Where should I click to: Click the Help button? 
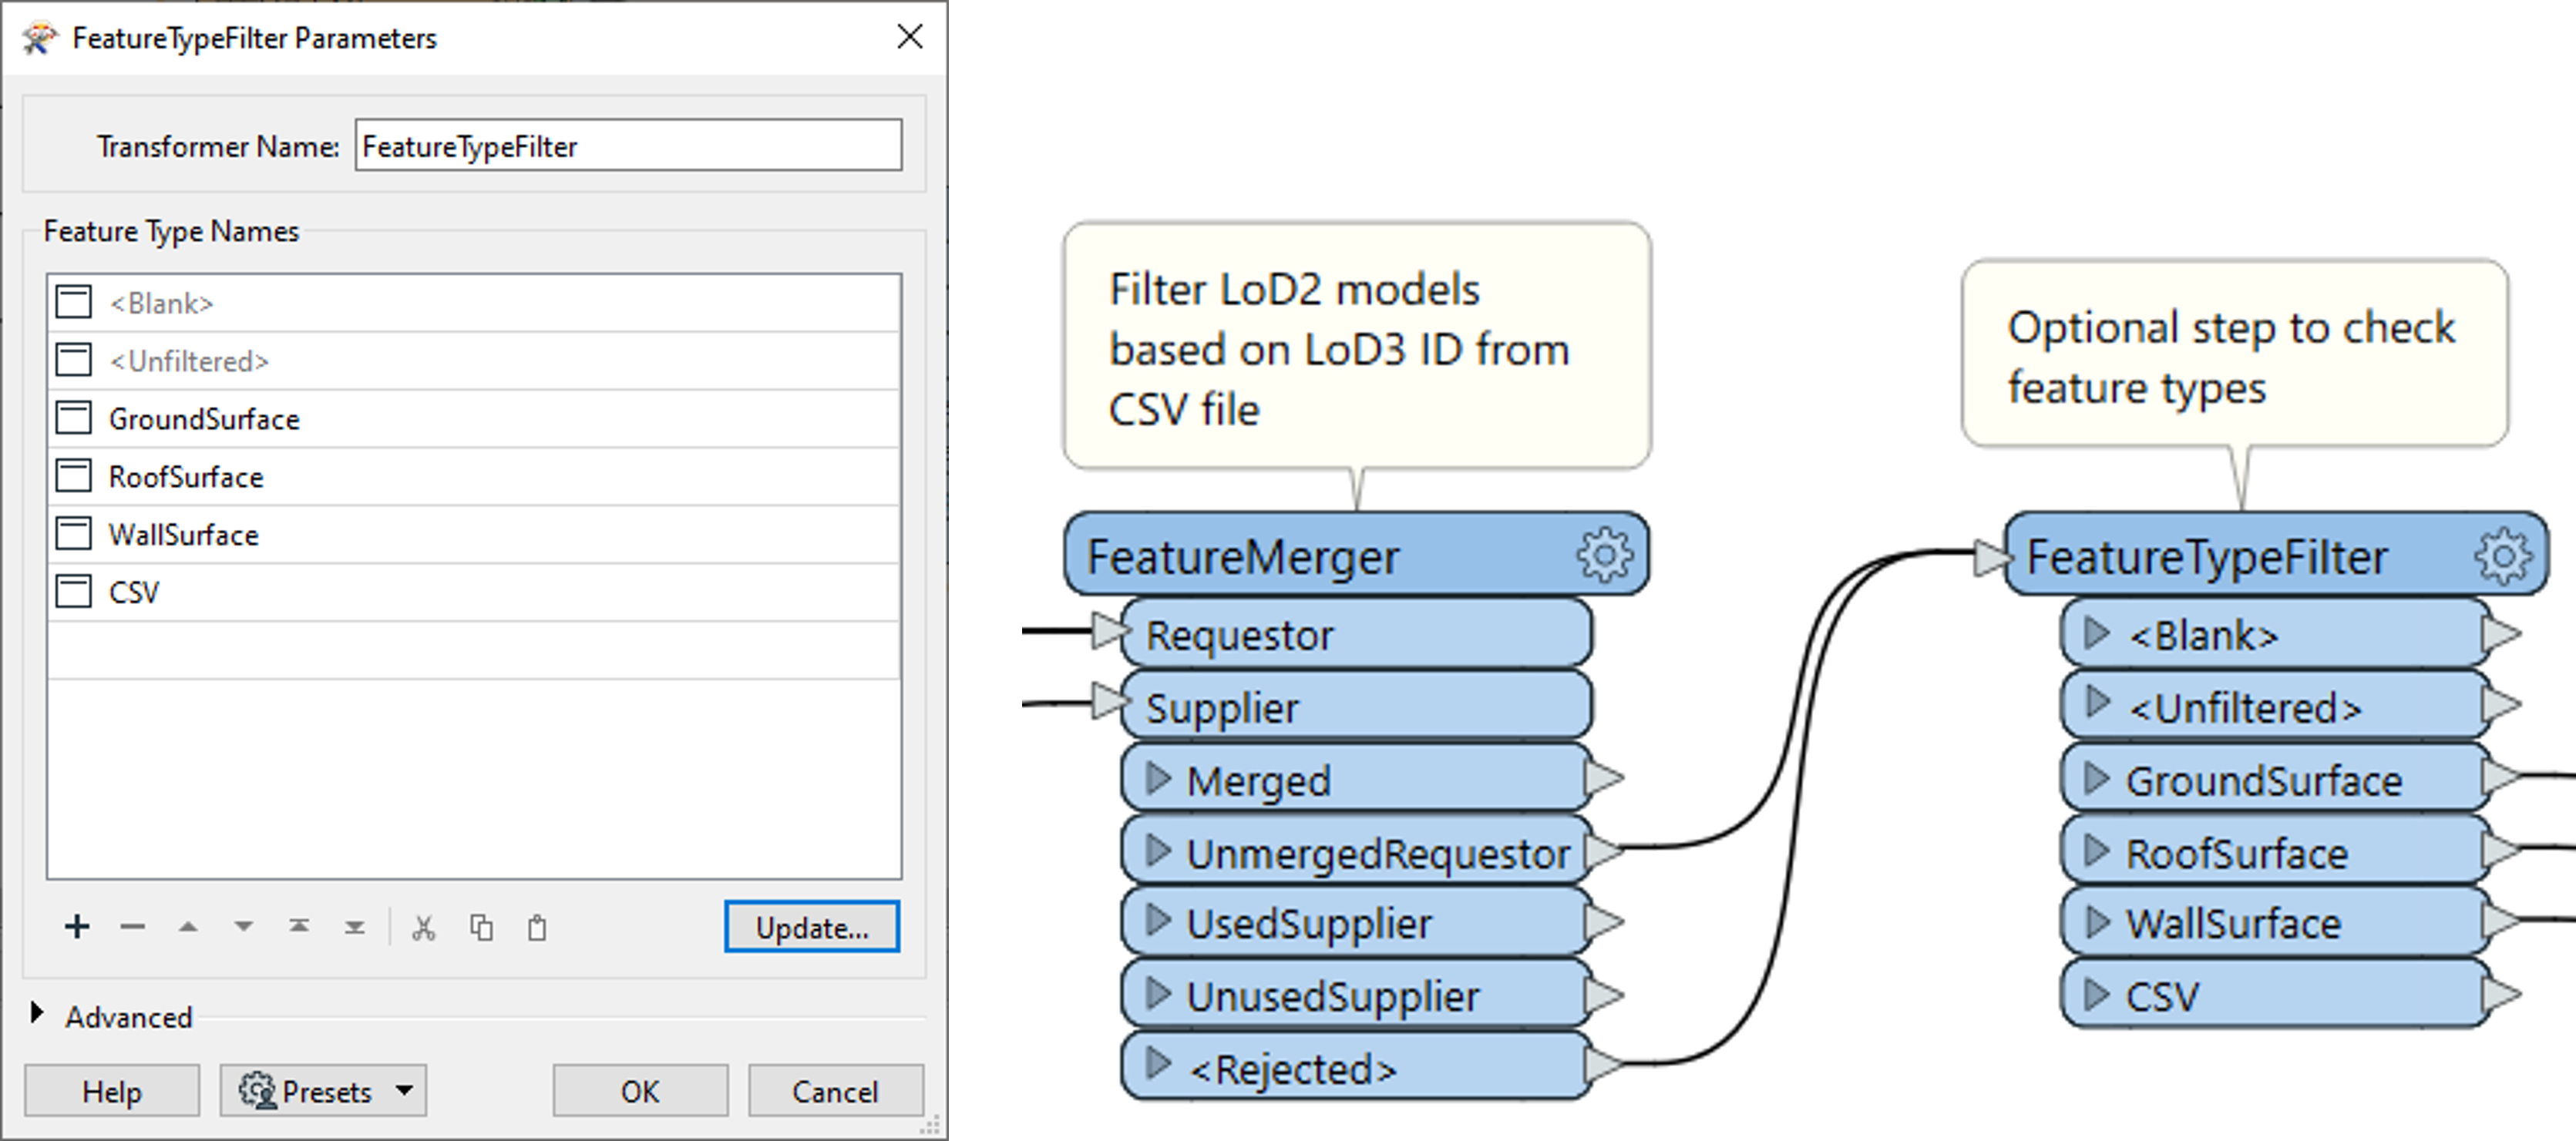[112, 1090]
